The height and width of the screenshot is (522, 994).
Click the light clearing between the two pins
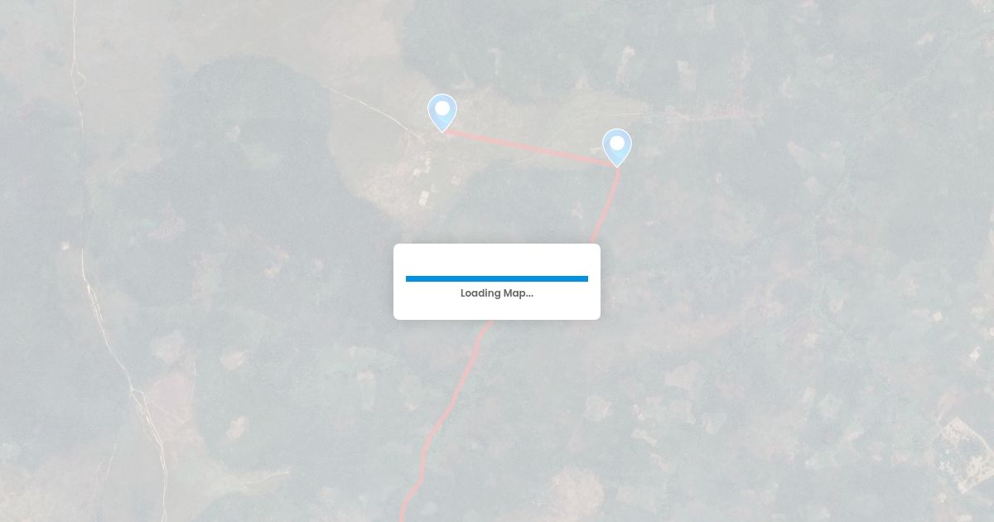pos(530,124)
